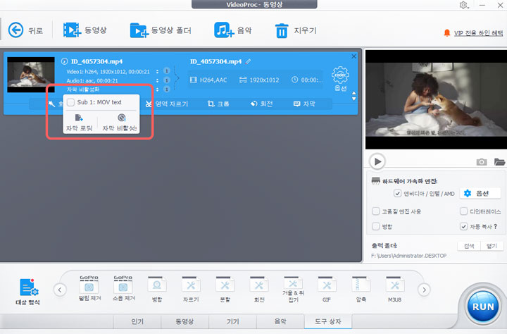Show previous toolbox items with left arrow
Screen dimensions: 507x334
(x=60, y=290)
